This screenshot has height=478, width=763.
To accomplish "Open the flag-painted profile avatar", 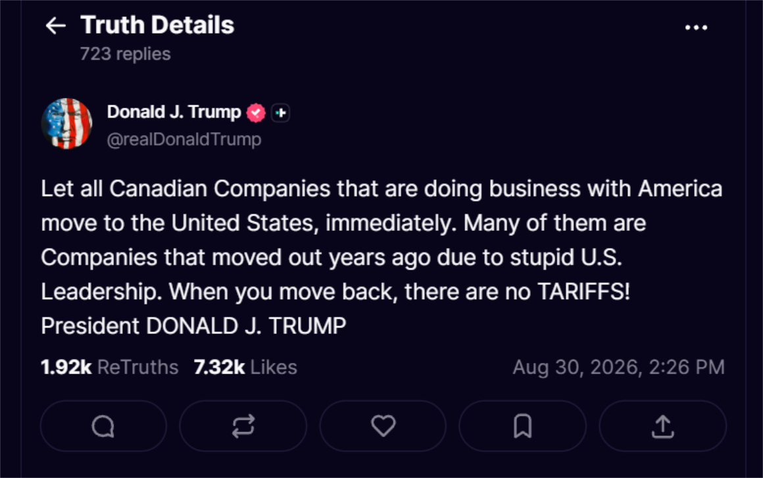I will pyautogui.click(x=66, y=124).
